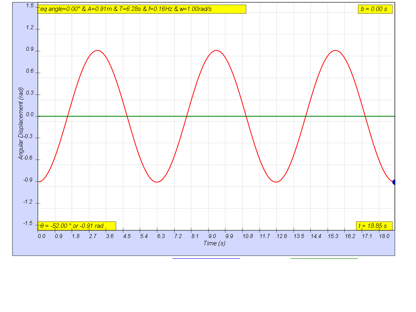
Task: Click the 1.8 tick label on time axis
Action: (x=76, y=236)
